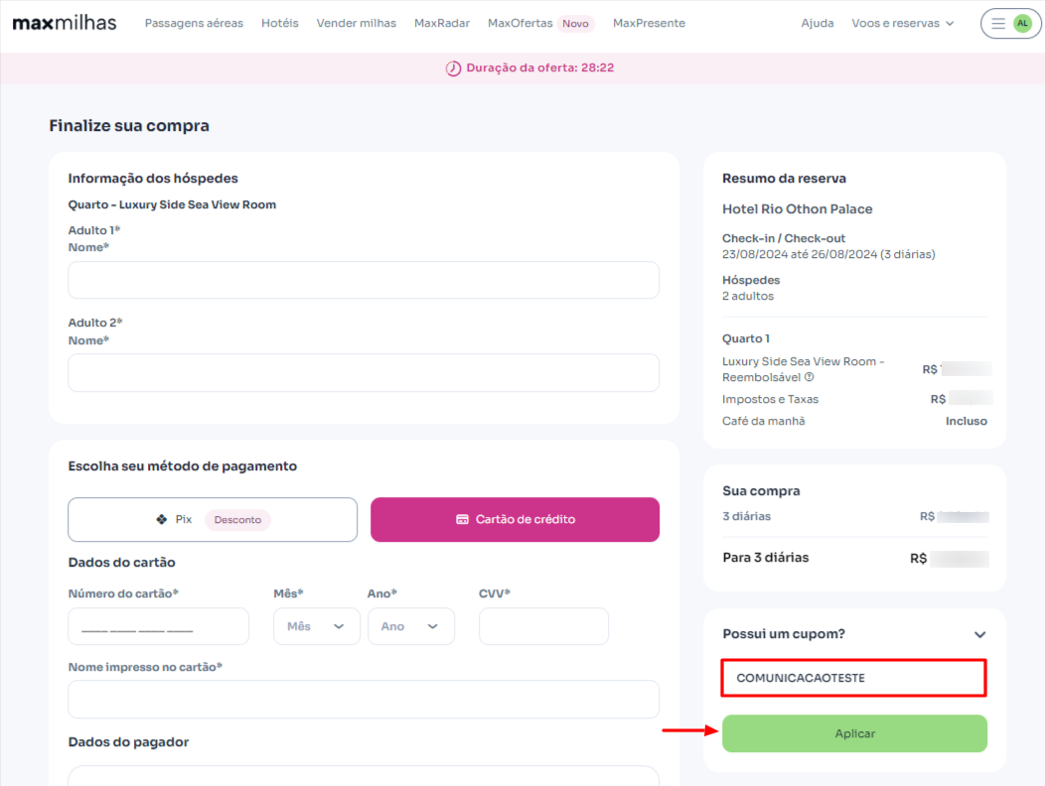Open the hamburger menu icon
Image resolution: width=1045 pixels, height=786 pixels.
[997, 23]
